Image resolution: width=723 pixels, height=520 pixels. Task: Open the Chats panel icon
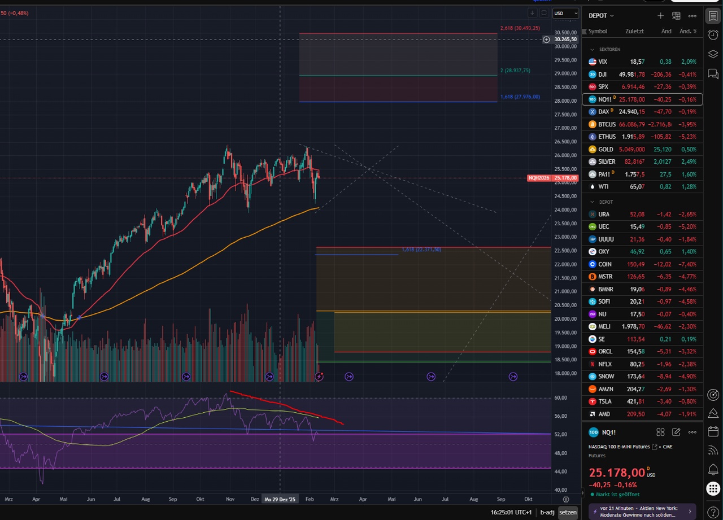pos(713,73)
